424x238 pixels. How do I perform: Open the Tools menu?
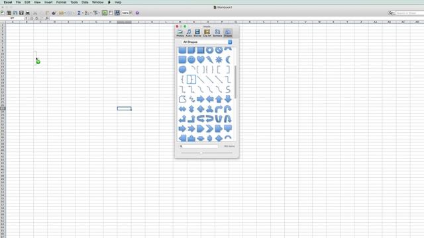[x=74, y=2]
